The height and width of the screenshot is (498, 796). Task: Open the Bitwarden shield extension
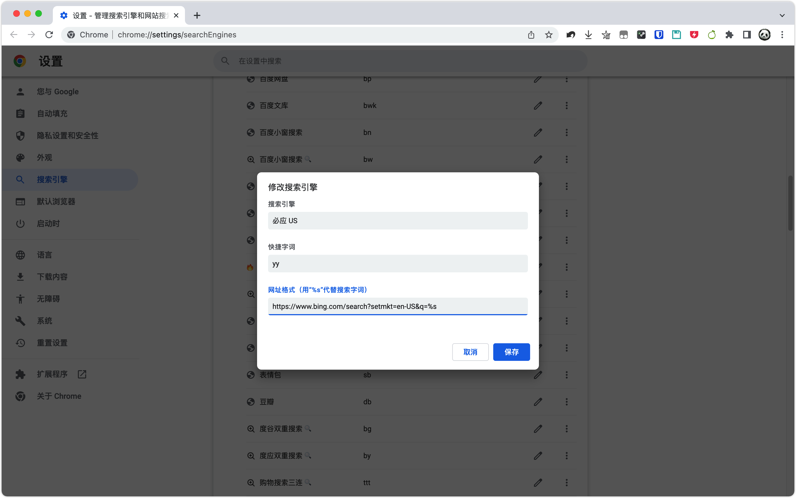pos(659,35)
